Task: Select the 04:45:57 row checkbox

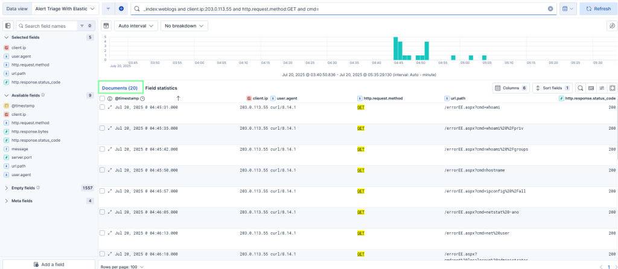Action: click(x=102, y=191)
